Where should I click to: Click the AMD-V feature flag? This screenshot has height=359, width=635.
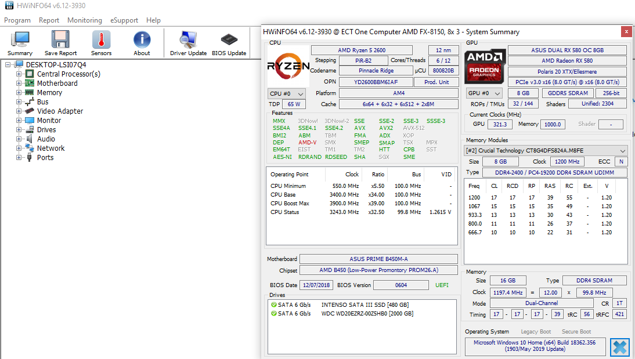pos(308,143)
